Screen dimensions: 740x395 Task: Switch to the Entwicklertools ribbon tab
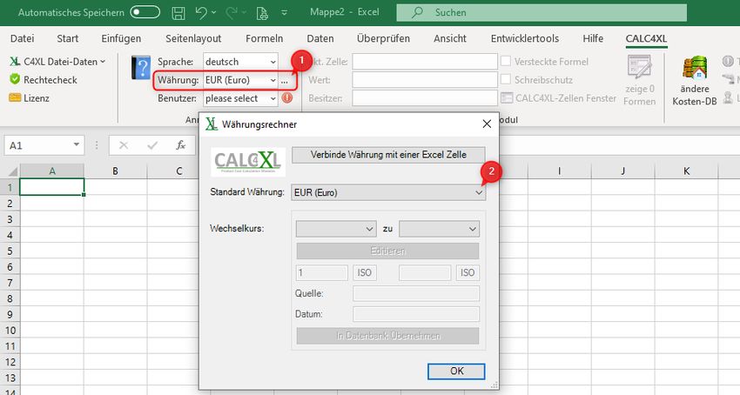point(525,38)
